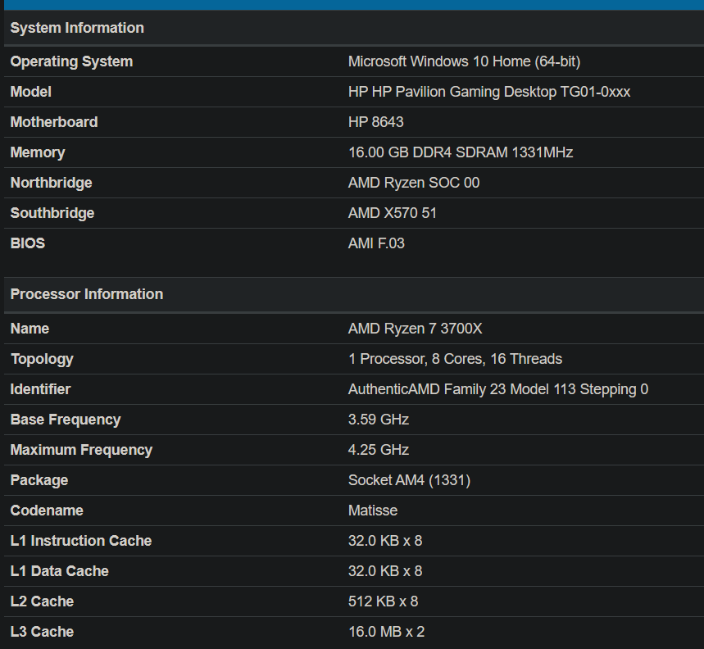
Task: Click the AMI F.03 BIOS value
Action: tap(376, 243)
